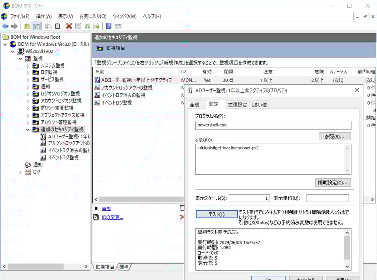377x280 pixels.
Task: Click the Forward arrow toolbar icon
Action: pyautogui.click(x=14, y=26)
